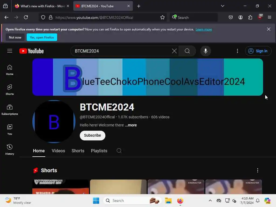Close the BTCME2024 - YouTube tab
The width and height of the screenshot is (276, 207).
[x=129, y=6]
